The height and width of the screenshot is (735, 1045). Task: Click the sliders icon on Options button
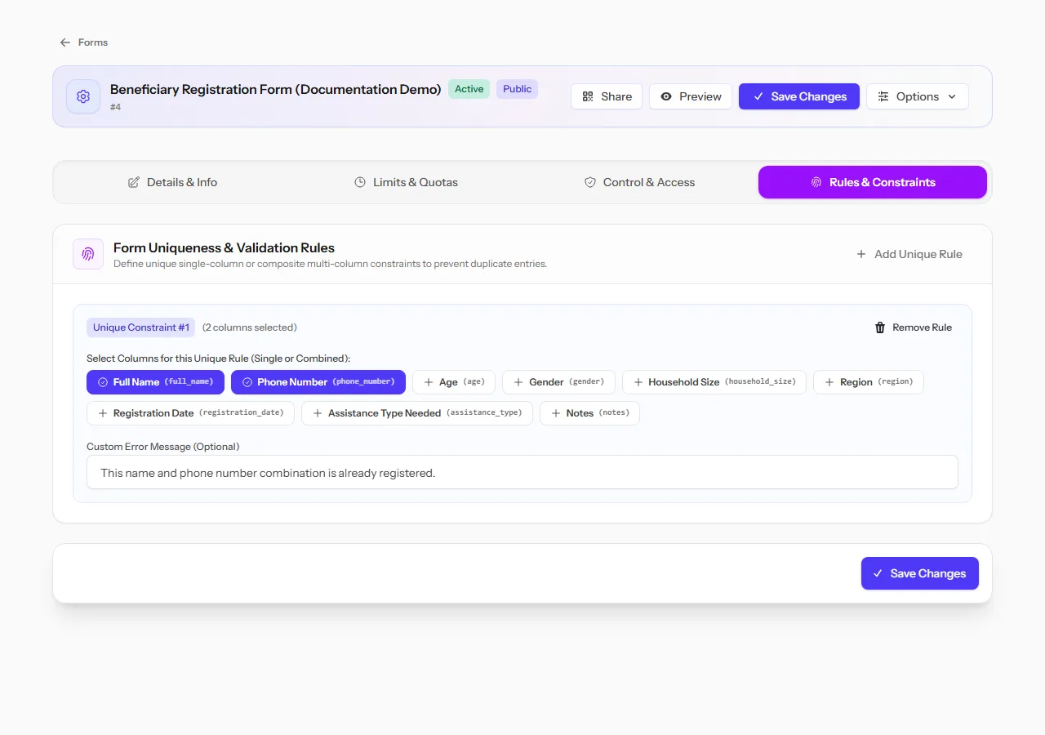tap(883, 96)
